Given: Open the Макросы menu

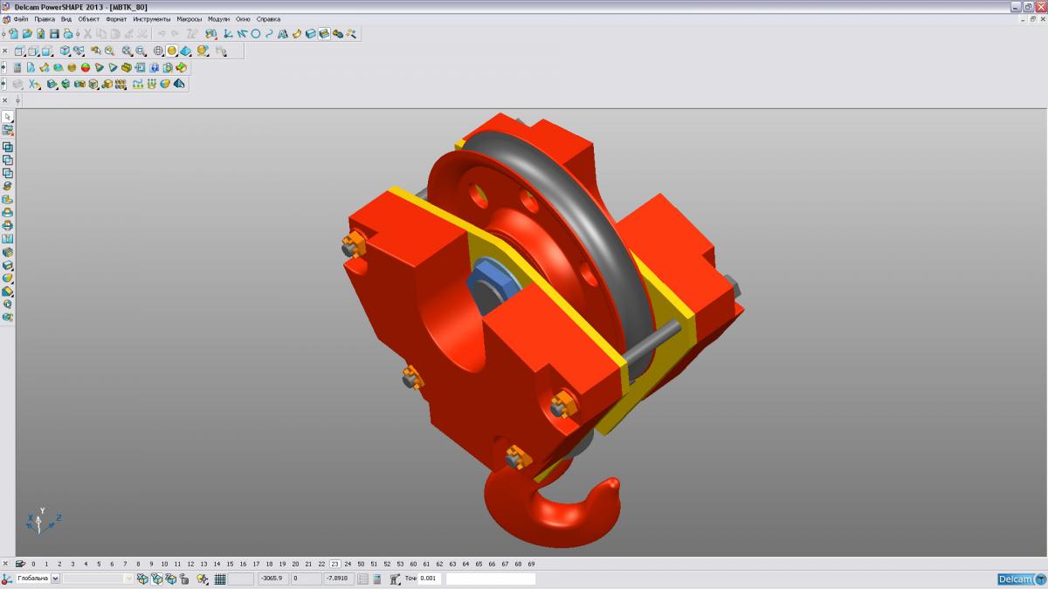Looking at the screenshot, I should 189,18.
